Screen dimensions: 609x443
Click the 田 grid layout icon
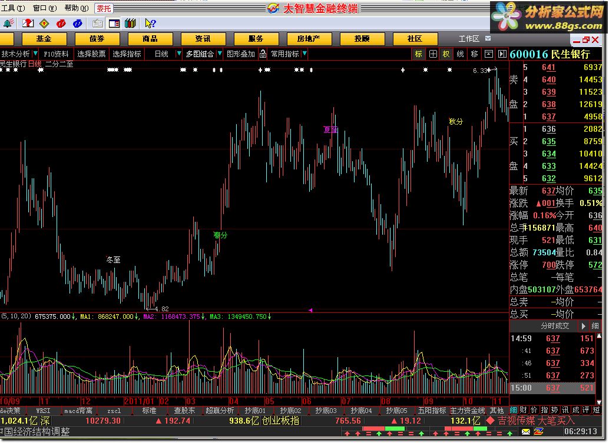pos(433,54)
